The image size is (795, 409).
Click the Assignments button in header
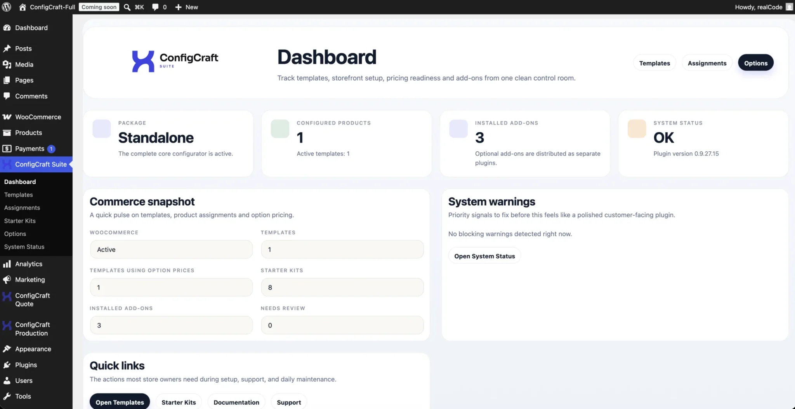click(x=707, y=63)
